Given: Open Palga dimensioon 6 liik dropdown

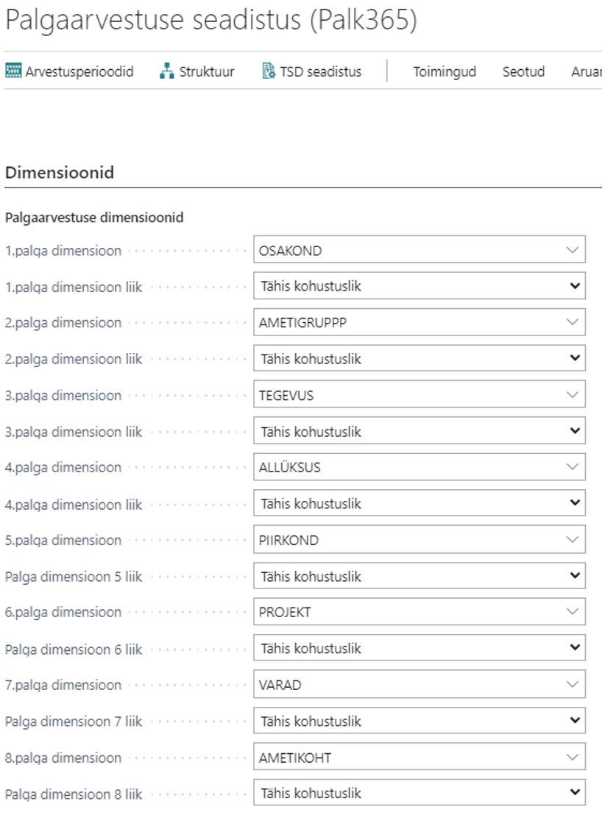Looking at the screenshot, I should (420, 647).
